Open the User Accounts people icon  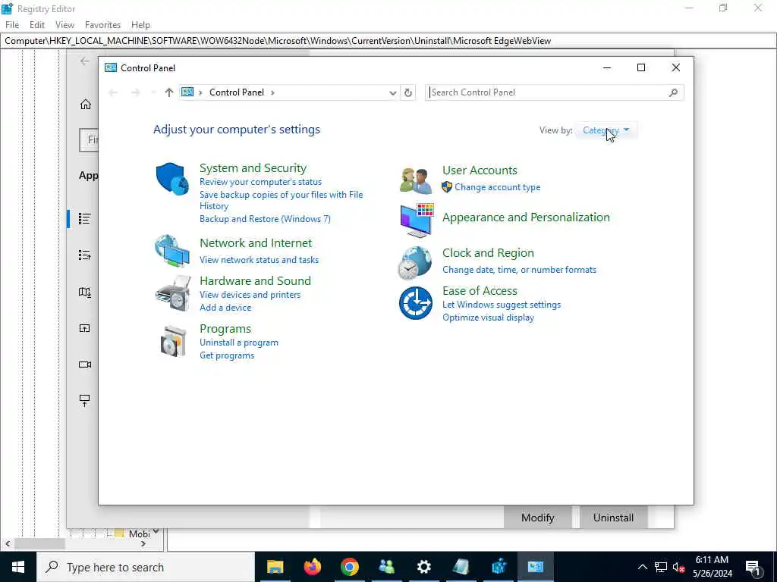pyautogui.click(x=415, y=180)
